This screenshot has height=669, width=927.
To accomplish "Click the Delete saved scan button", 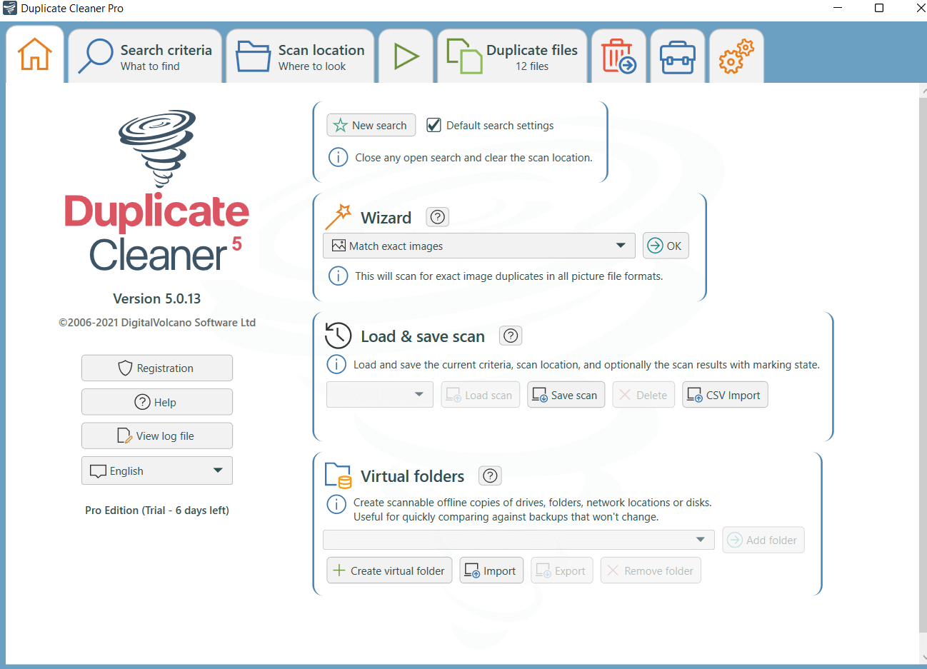I will pyautogui.click(x=643, y=395).
